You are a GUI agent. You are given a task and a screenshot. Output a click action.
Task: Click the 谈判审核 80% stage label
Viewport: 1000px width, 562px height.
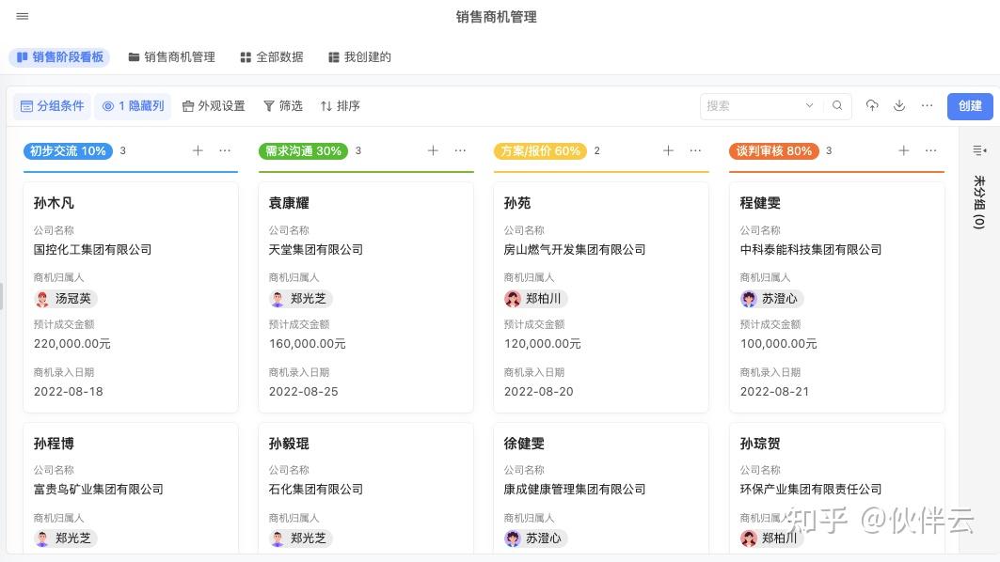pos(773,151)
